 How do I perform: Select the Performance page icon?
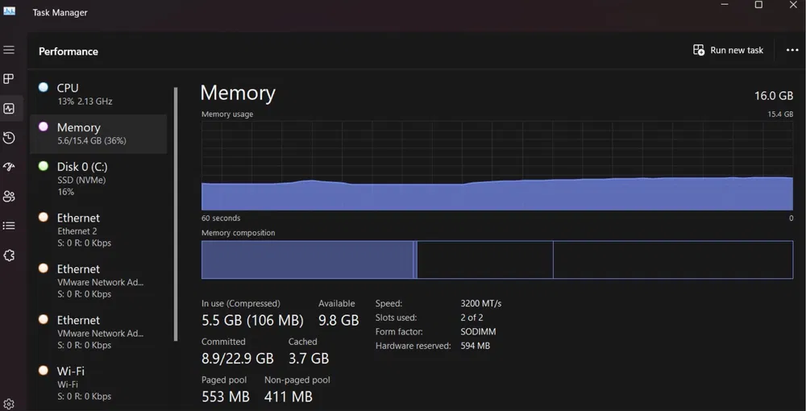(x=9, y=108)
